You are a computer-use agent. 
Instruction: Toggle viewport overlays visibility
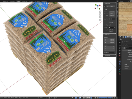(x=80, y=98)
